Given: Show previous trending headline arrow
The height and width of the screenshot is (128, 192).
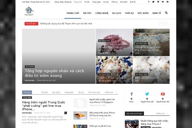Looking at the screenshot, I should pyautogui.click(x=161, y=24).
